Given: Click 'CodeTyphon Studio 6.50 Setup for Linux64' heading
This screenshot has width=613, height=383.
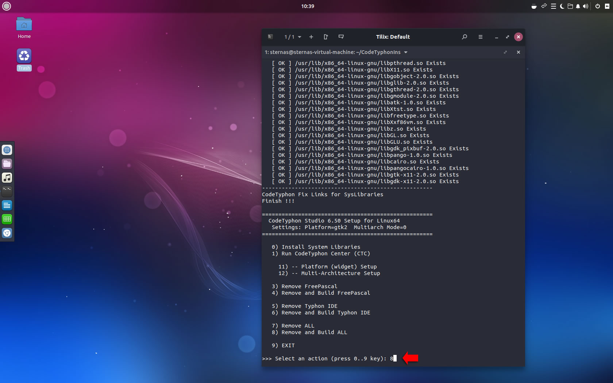Looking at the screenshot, I should pyautogui.click(x=334, y=221).
